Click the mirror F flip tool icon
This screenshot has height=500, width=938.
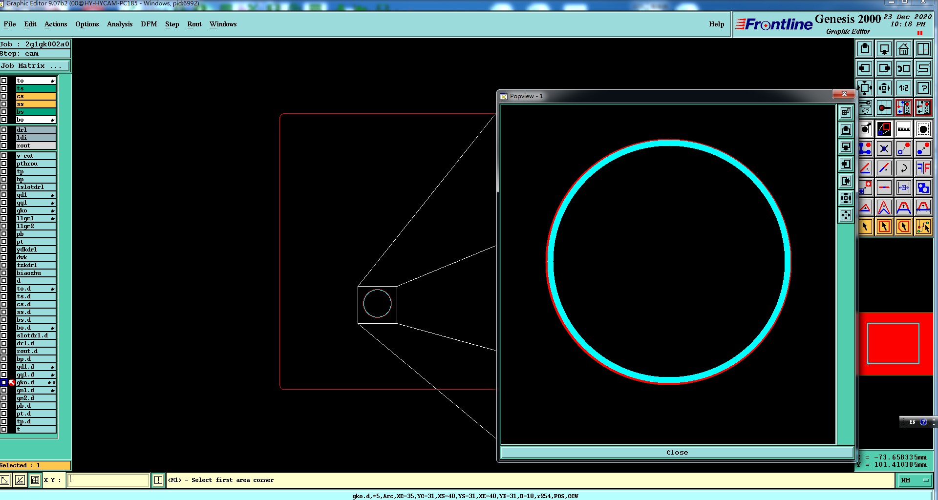(923, 168)
